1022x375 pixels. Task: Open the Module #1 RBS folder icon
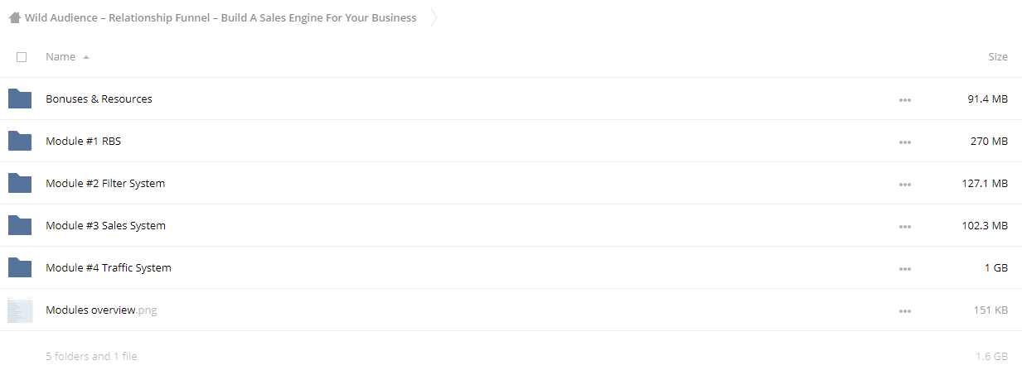pos(20,141)
